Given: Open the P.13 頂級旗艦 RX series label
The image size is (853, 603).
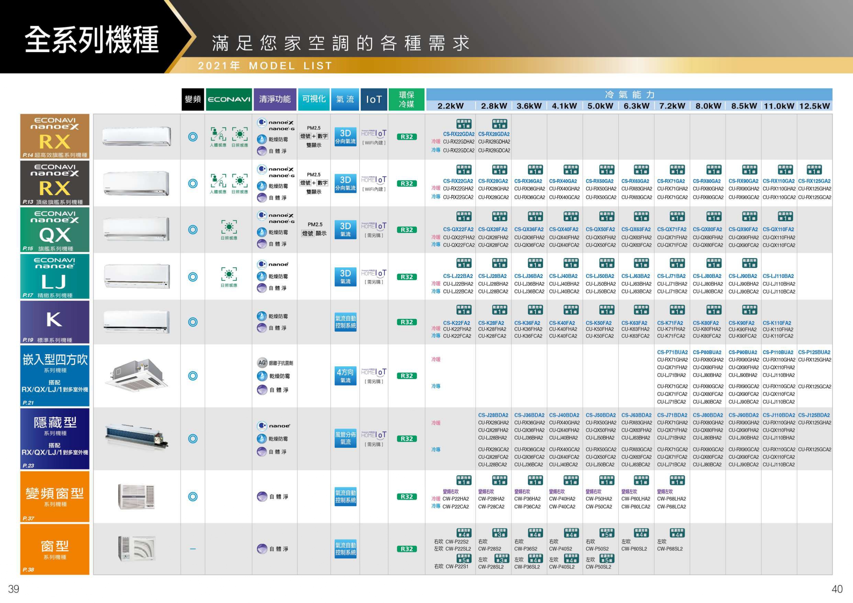Looking at the screenshot, I should 55,183.
